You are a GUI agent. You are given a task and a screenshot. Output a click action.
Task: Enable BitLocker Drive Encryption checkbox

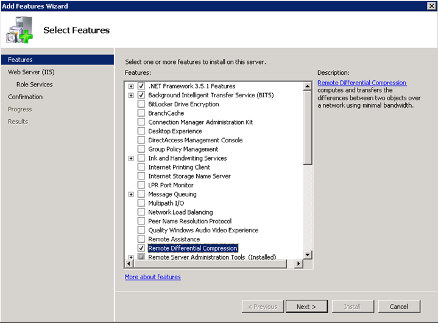pyautogui.click(x=141, y=104)
